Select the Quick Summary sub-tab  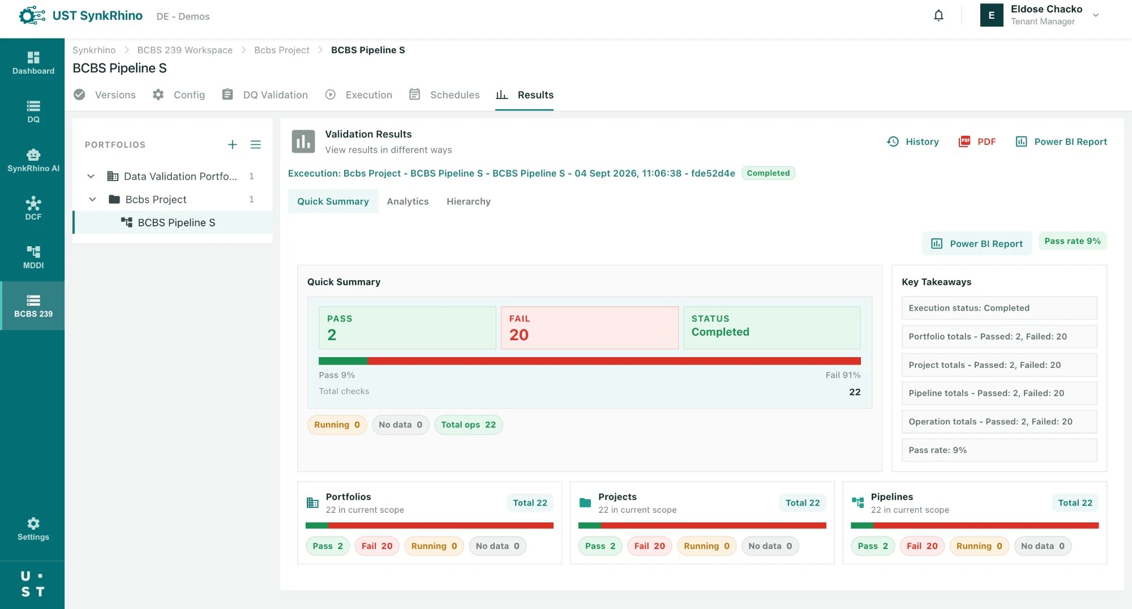click(x=333, y=201)
